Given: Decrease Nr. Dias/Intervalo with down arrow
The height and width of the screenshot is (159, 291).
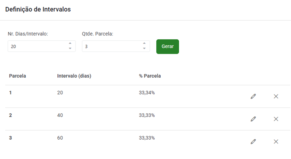Looking at the screenshot, I should 70,49.
